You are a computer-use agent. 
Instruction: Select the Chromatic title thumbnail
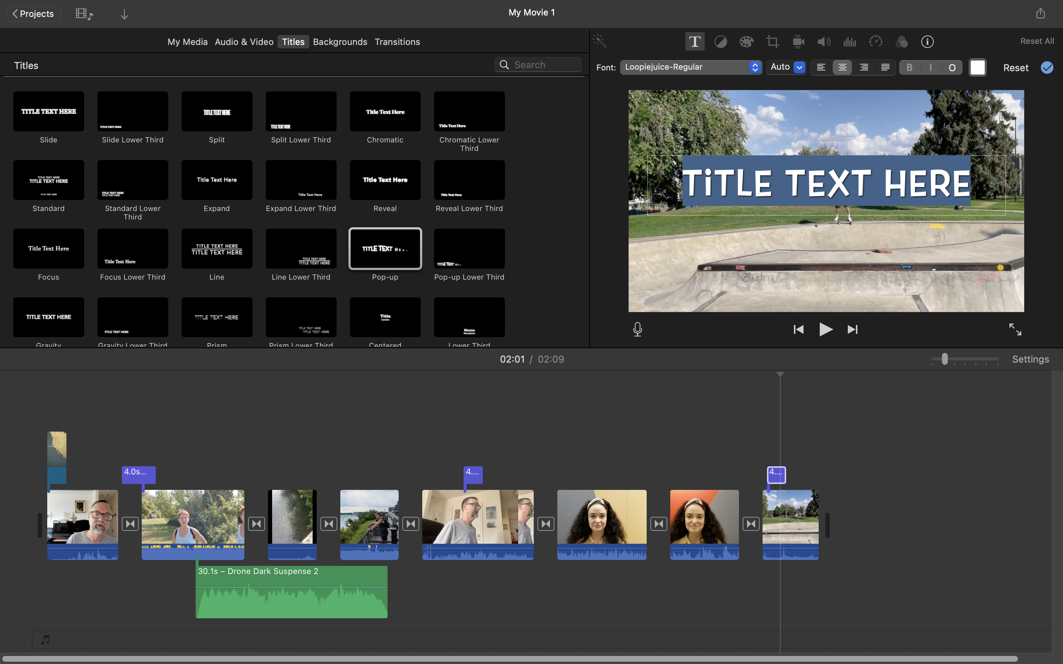[x=385, y=111]
